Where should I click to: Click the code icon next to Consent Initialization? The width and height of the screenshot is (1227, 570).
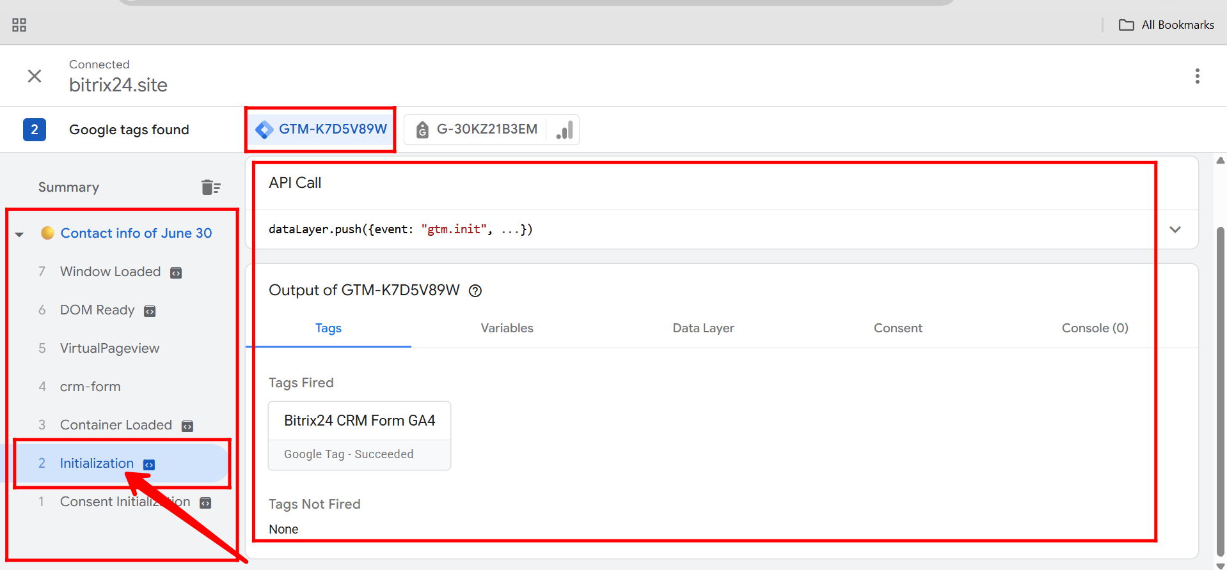pyautogui.click(x=205, y=503)
